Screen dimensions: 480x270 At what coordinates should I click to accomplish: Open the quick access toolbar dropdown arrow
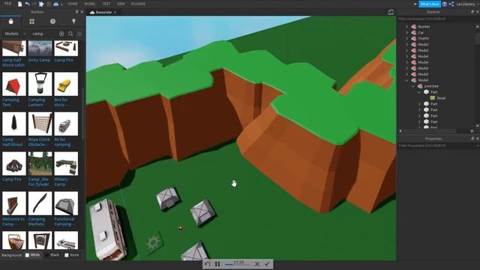click(x=62, y=4)
